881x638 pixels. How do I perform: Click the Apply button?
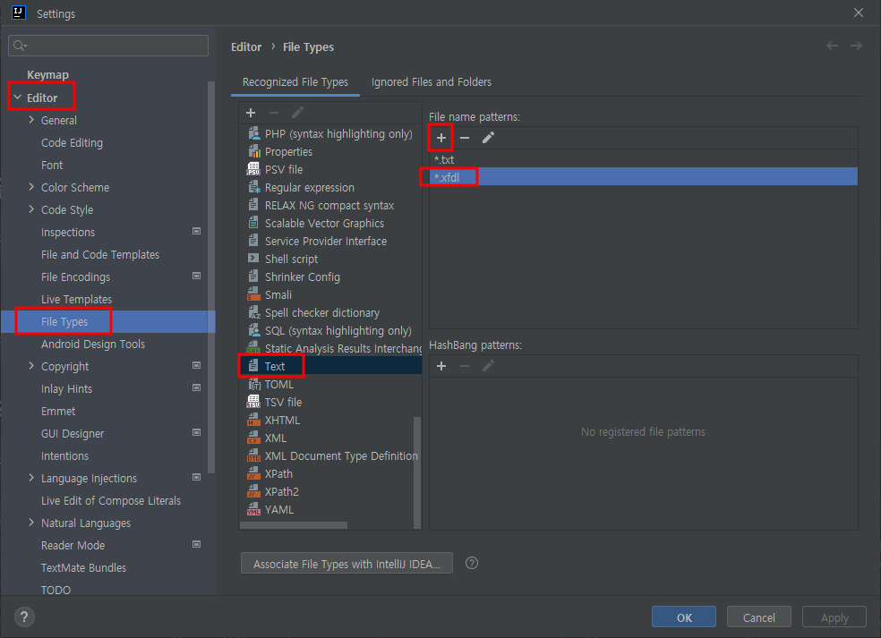[x=834, y=617]
